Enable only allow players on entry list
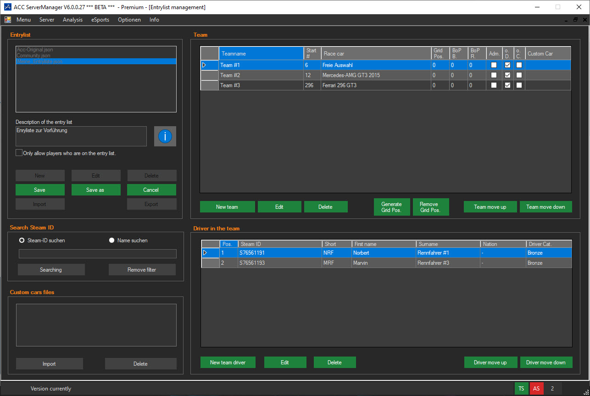Viewport: 590px width, 396px height. 19,153
